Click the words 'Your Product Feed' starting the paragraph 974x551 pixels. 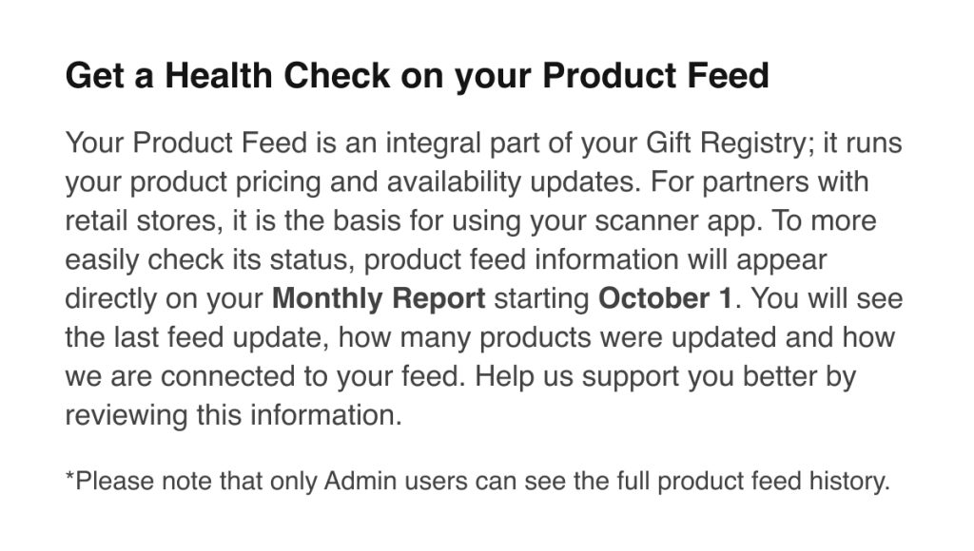click(186, 142)
